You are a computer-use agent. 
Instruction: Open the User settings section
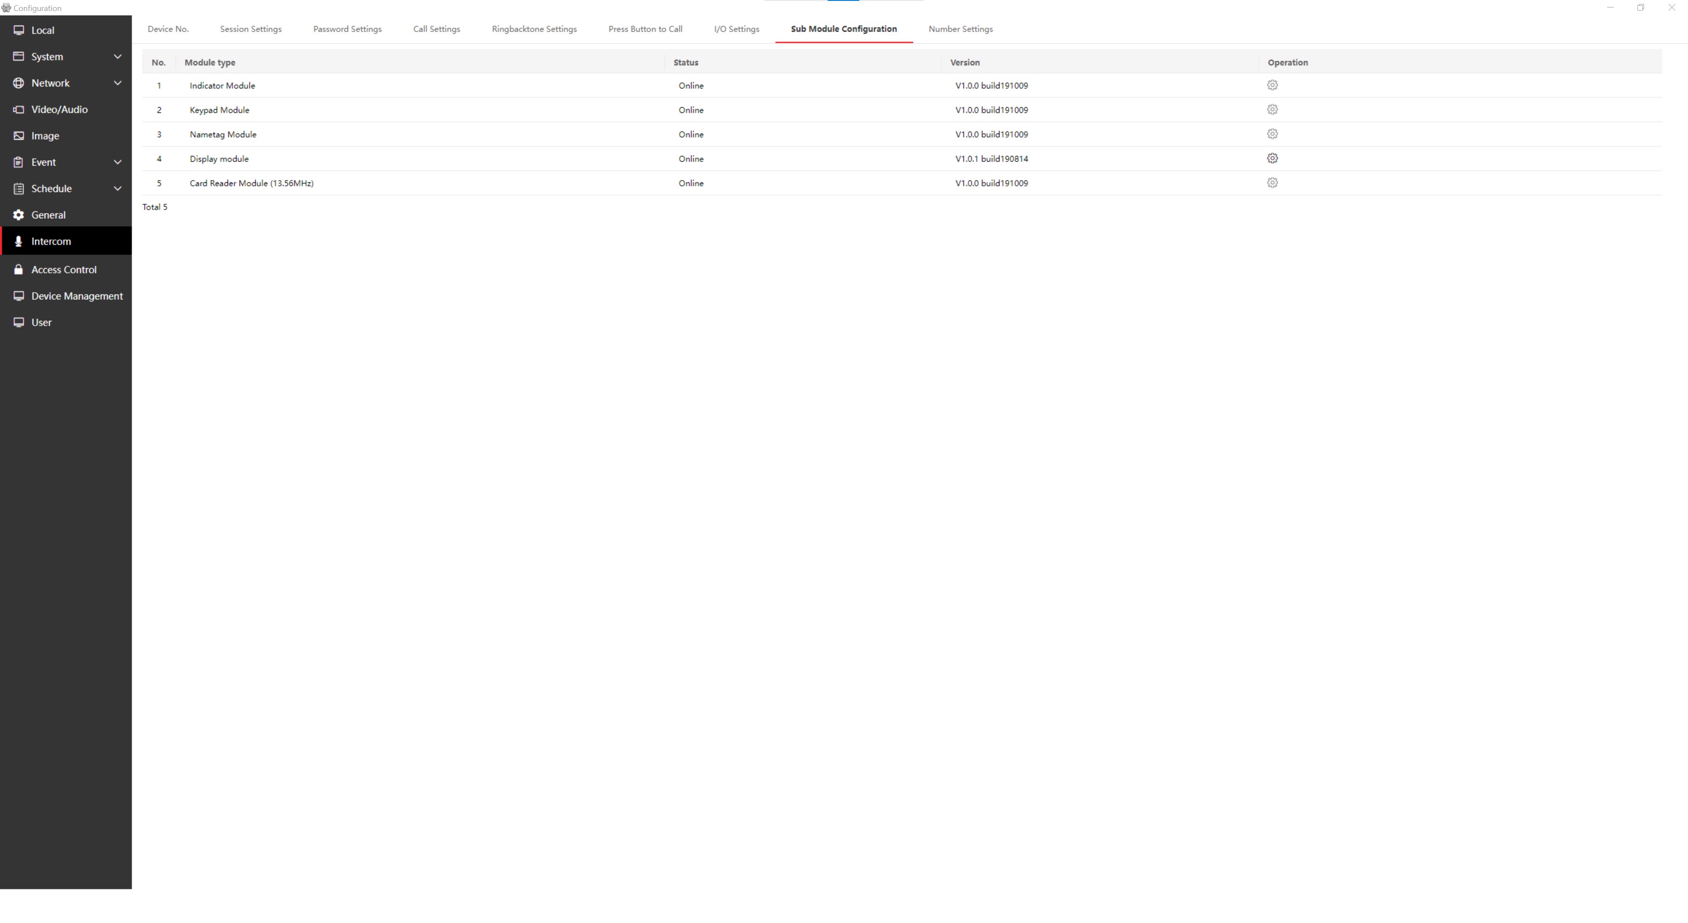tap(19, 322)
